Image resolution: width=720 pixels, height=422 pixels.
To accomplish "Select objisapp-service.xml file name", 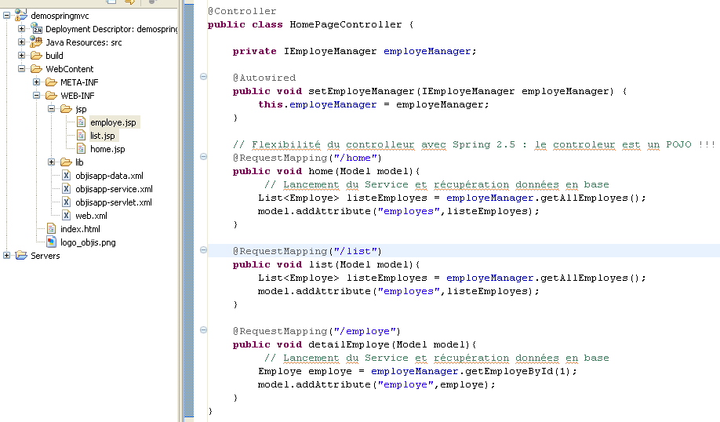I will [114, 189].
